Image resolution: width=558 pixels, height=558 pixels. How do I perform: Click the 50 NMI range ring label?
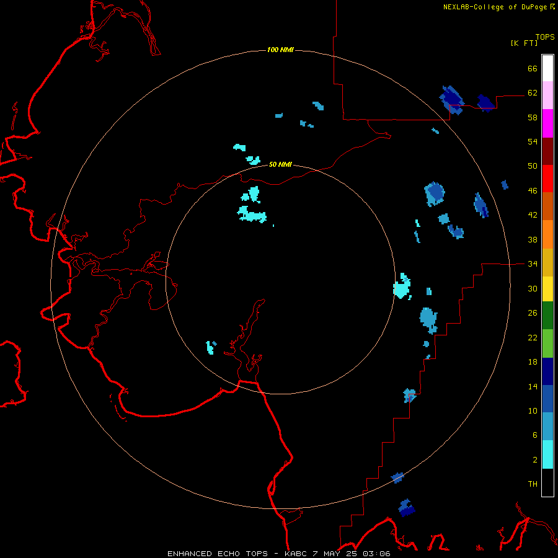tap(280, 164)
